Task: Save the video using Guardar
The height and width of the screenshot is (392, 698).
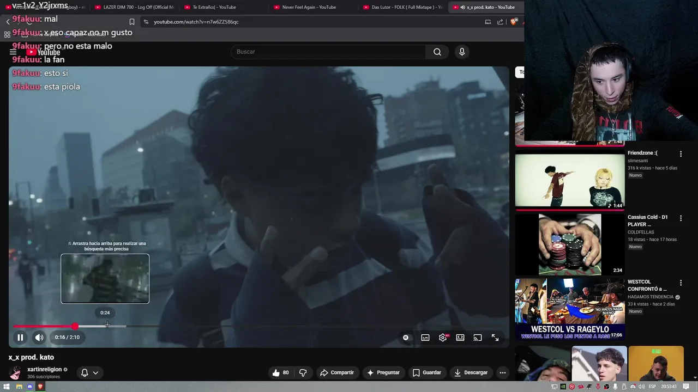Action: click(426, 372)
